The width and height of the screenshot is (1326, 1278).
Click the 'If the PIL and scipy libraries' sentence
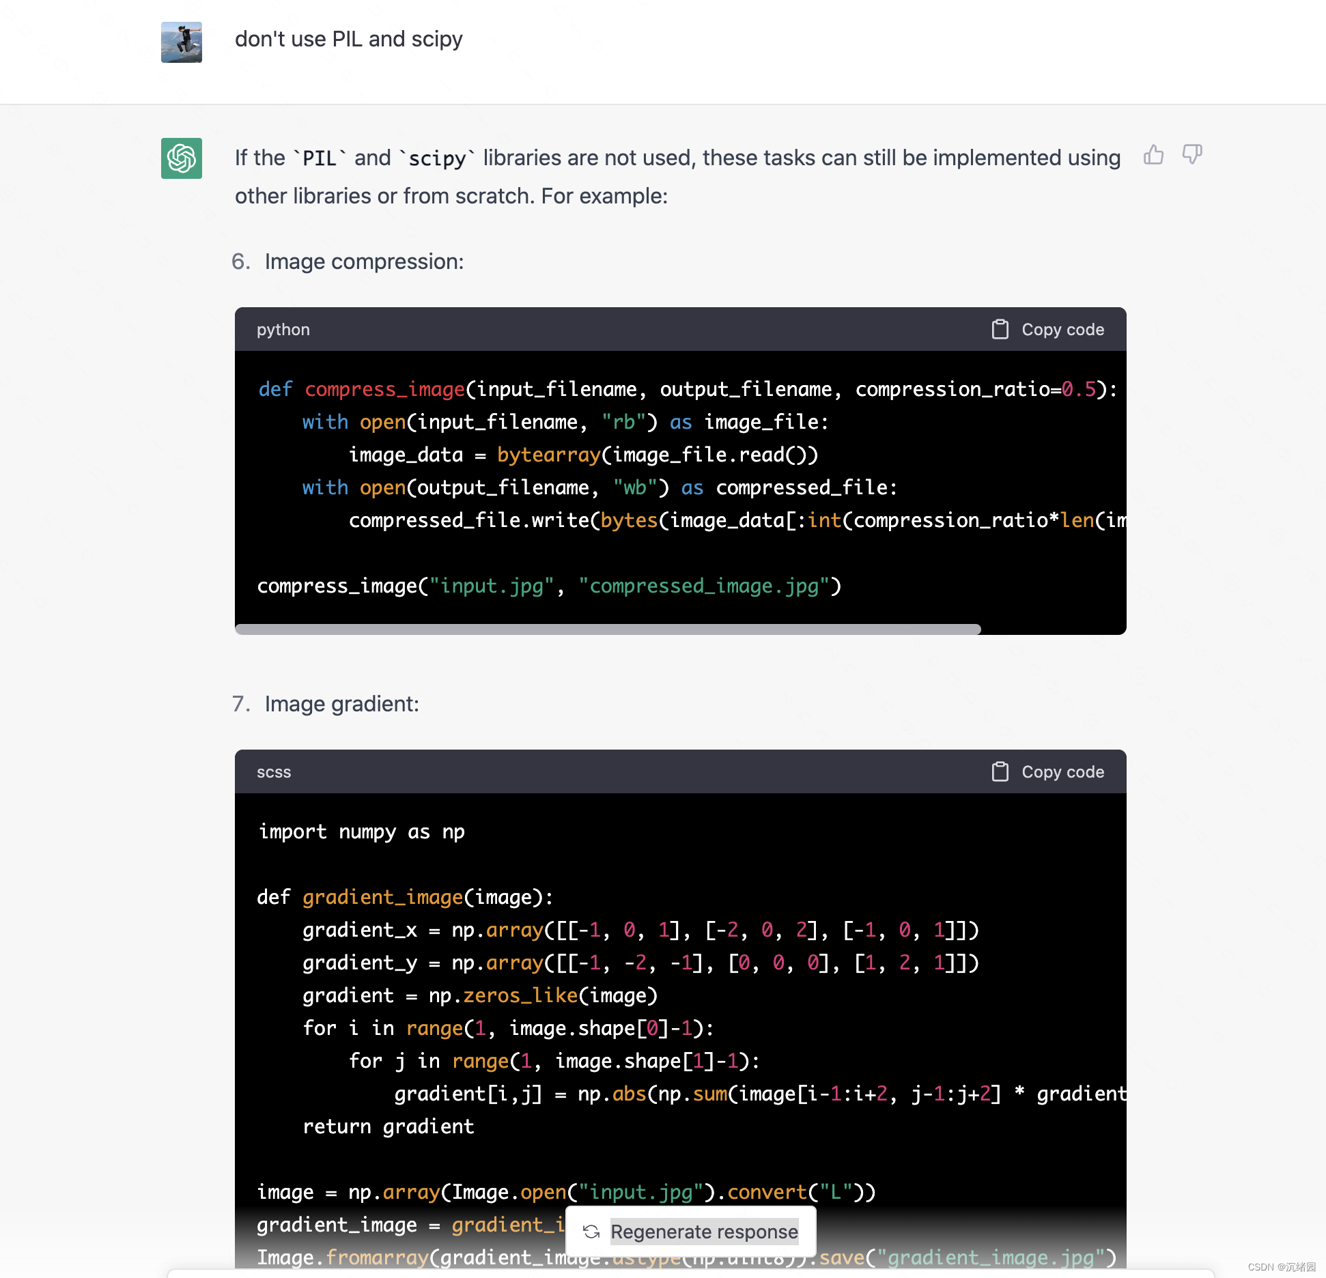pos(678,158)
